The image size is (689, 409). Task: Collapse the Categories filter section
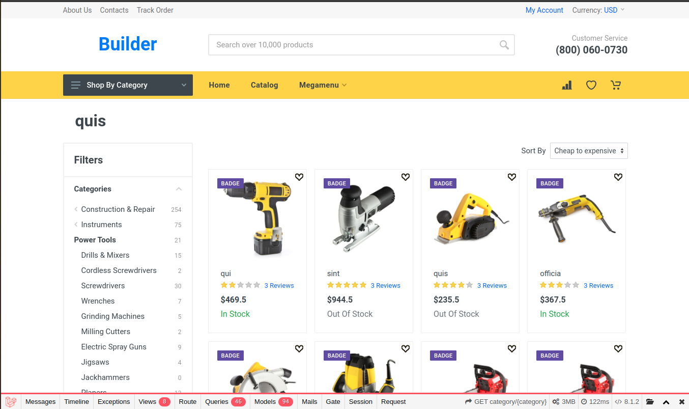128,189
